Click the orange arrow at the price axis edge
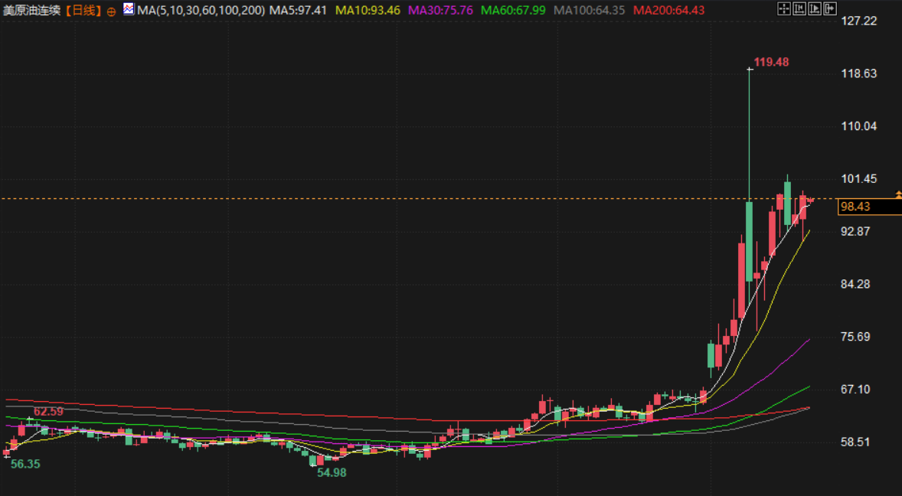The width and height of the screenshot is (902, 496). click(x=898, y=195)
